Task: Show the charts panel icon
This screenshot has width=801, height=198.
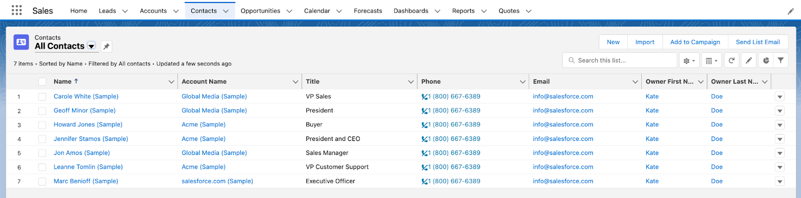Action: pos(766,60)
